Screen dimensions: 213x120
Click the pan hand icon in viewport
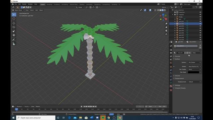166,27
